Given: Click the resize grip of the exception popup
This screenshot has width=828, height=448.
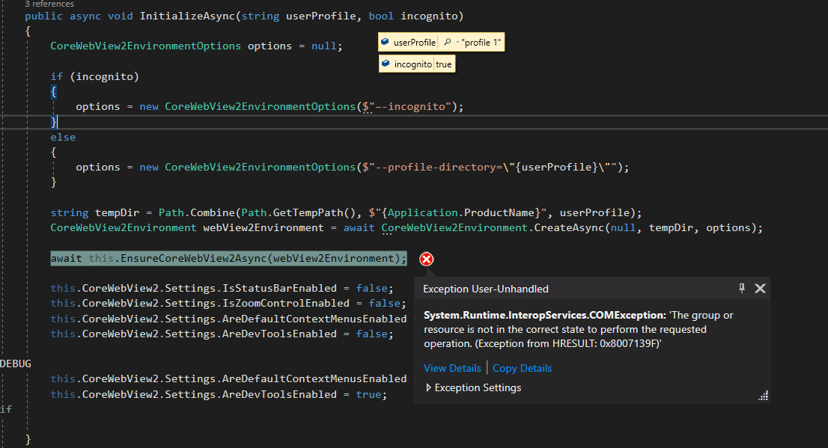Looking at the screenshot, I should pos(763,395).
